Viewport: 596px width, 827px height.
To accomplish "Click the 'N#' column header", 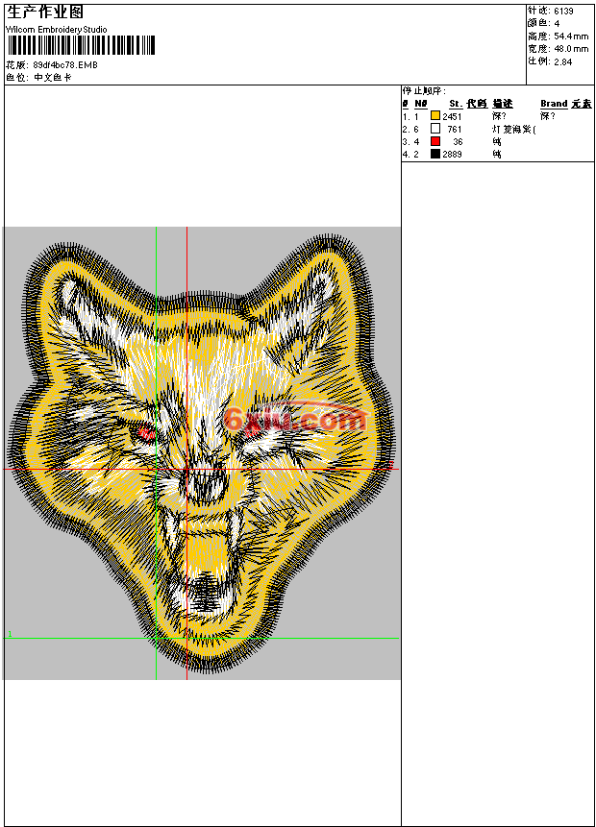I will [421, 104].
